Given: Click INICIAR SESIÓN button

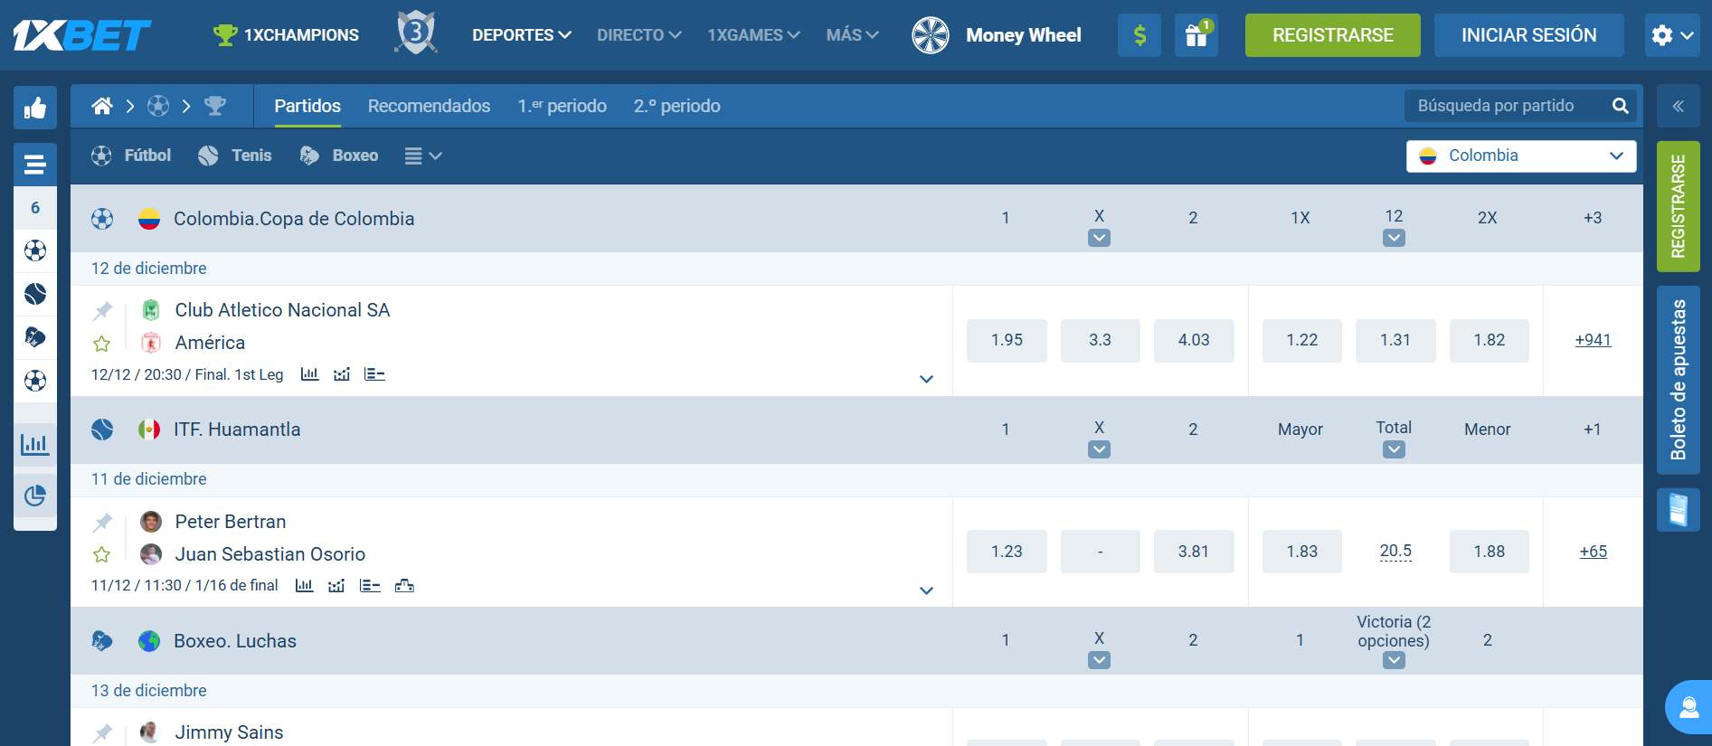Looking at the screenshot, I should (x=1529, y=35).
